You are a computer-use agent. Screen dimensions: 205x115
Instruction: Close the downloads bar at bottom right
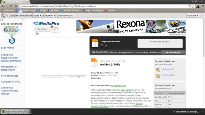pyautogui.click(x=202, y=111)
